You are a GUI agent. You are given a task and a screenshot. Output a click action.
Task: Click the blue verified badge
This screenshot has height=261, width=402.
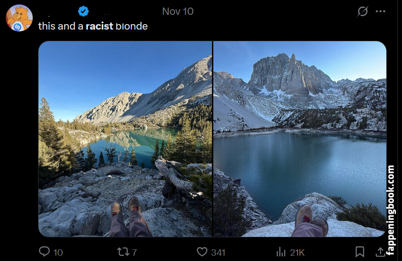point(83,11)
